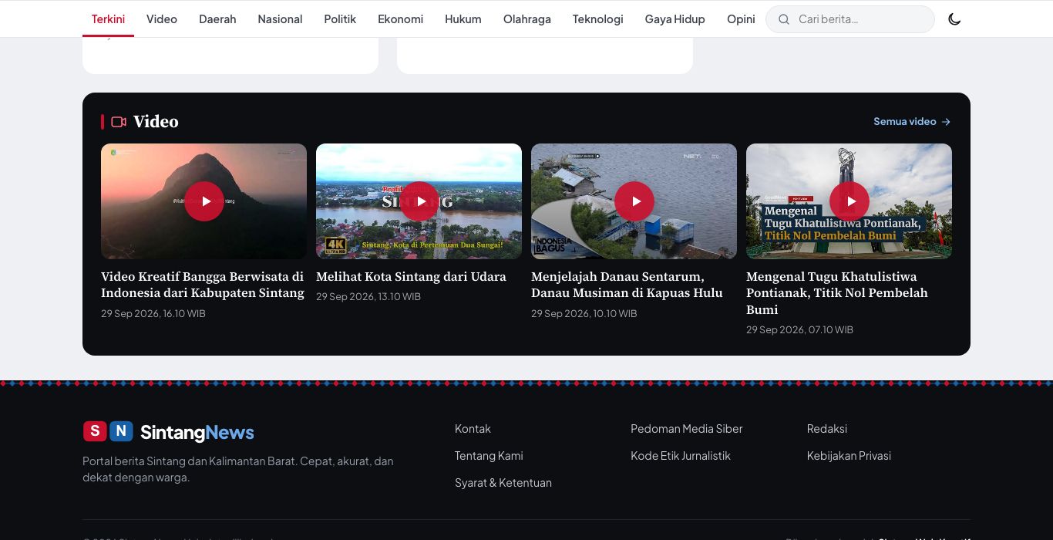Open headline Melihat Kota Sintang dari Udara
Viewport: 1053px width, 540px height.
[411, 277]
